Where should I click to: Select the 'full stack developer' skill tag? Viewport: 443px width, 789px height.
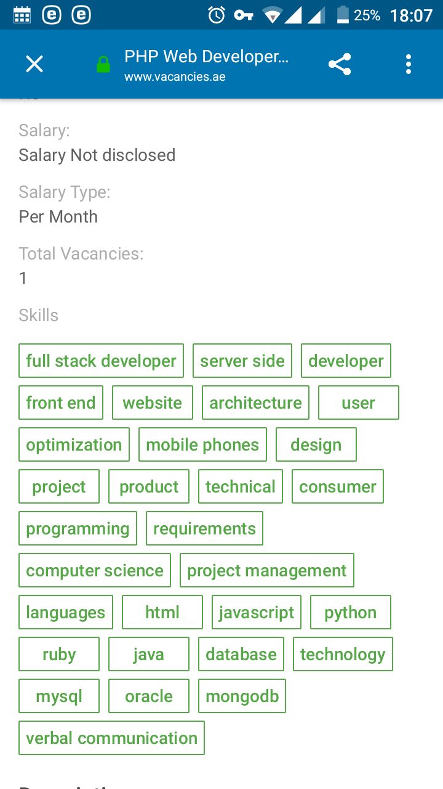tap(101, 361)
